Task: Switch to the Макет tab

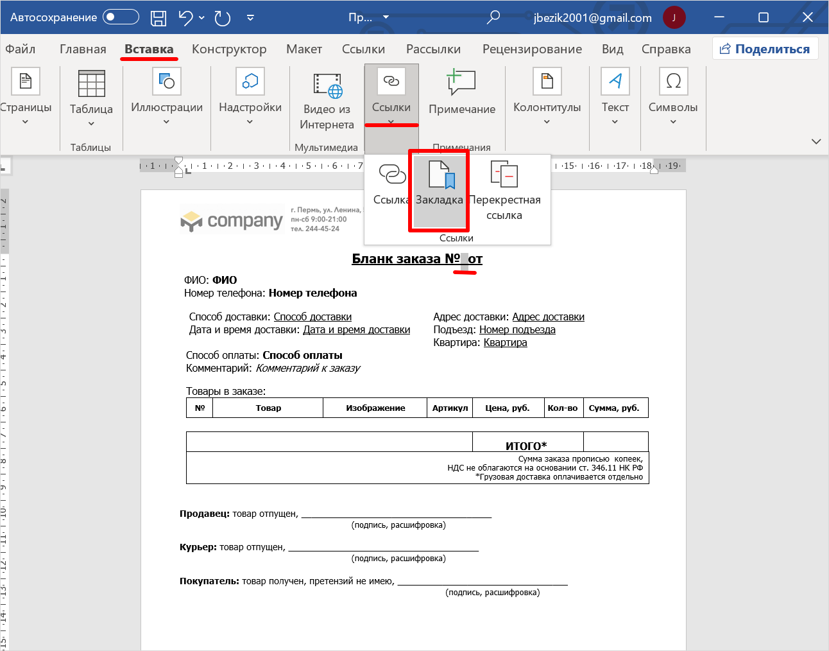Action: (304, 49)
